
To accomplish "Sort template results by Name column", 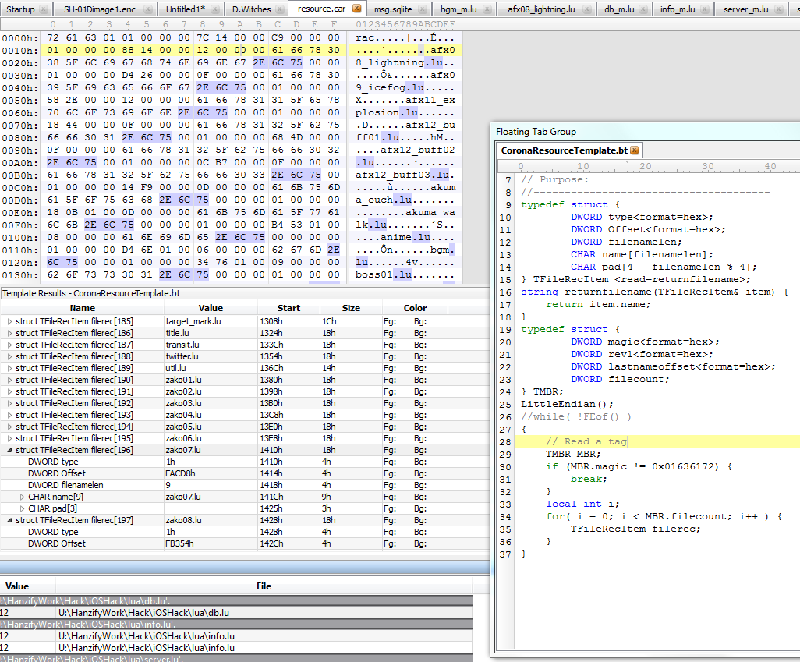I will [x=82, y=308].
